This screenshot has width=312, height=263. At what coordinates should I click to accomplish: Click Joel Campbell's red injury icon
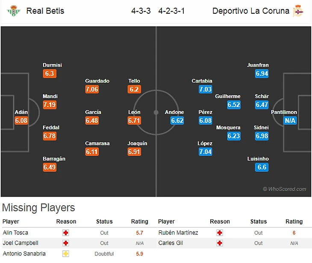click(x=66, y=243)
